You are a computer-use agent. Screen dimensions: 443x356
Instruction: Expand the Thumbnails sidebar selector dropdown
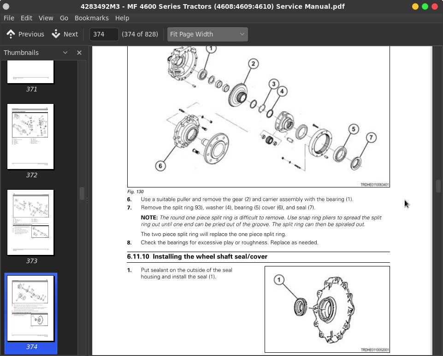[x=65, y=53]
